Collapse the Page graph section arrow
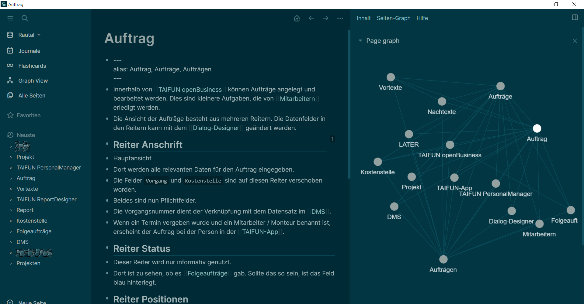Screen dimensions: 584x304 [360, 41]
